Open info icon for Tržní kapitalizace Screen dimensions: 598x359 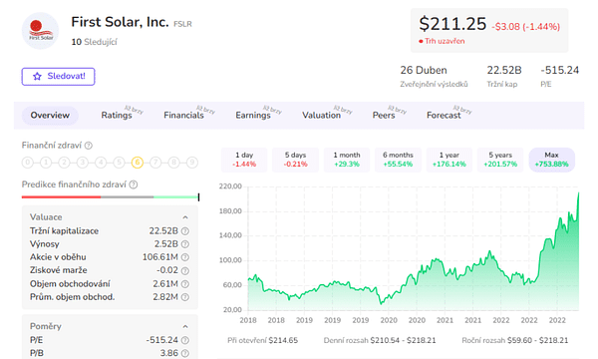[185, 230]
